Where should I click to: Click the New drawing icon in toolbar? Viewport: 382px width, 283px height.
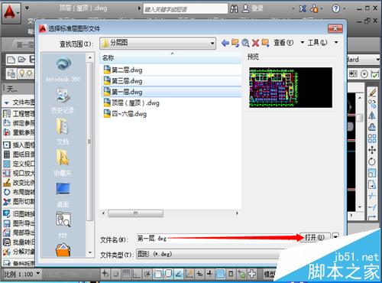tap(11, 60)
